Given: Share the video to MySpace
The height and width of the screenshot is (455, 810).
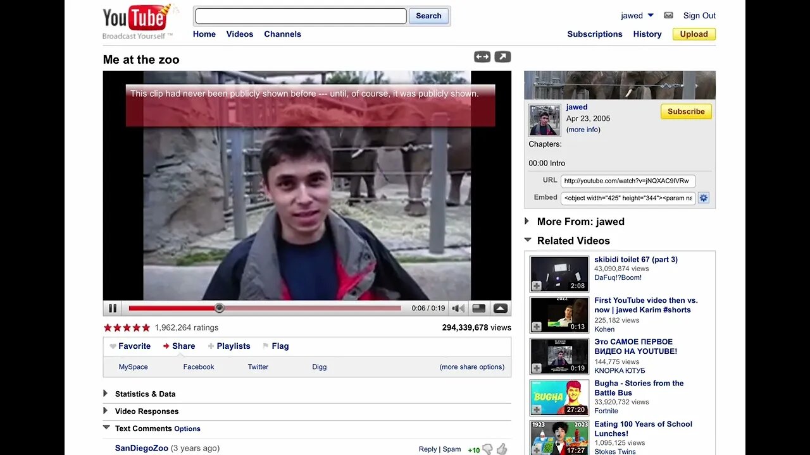Looking at the screenshot, I should [x=134, y=367].
